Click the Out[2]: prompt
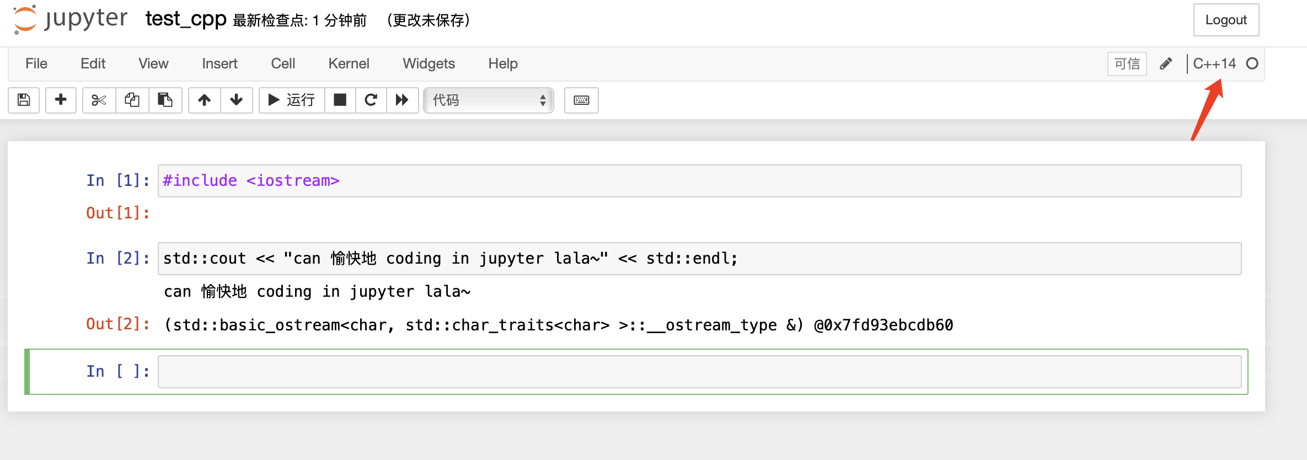This screenshot has width=1307, height=460. [118, 324]
